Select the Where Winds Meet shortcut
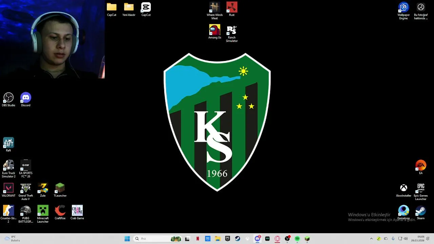Image resolution: width=434 pixels, height=244 pixels. click(x=215, y=11)
